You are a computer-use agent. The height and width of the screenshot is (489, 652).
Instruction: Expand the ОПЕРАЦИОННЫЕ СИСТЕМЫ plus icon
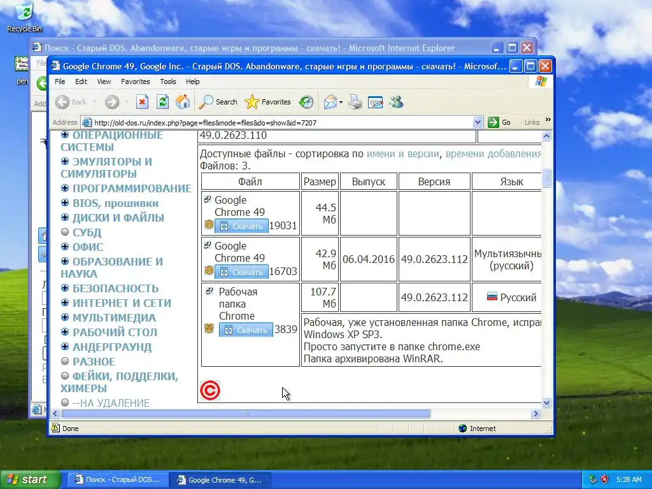pos(65,134)
